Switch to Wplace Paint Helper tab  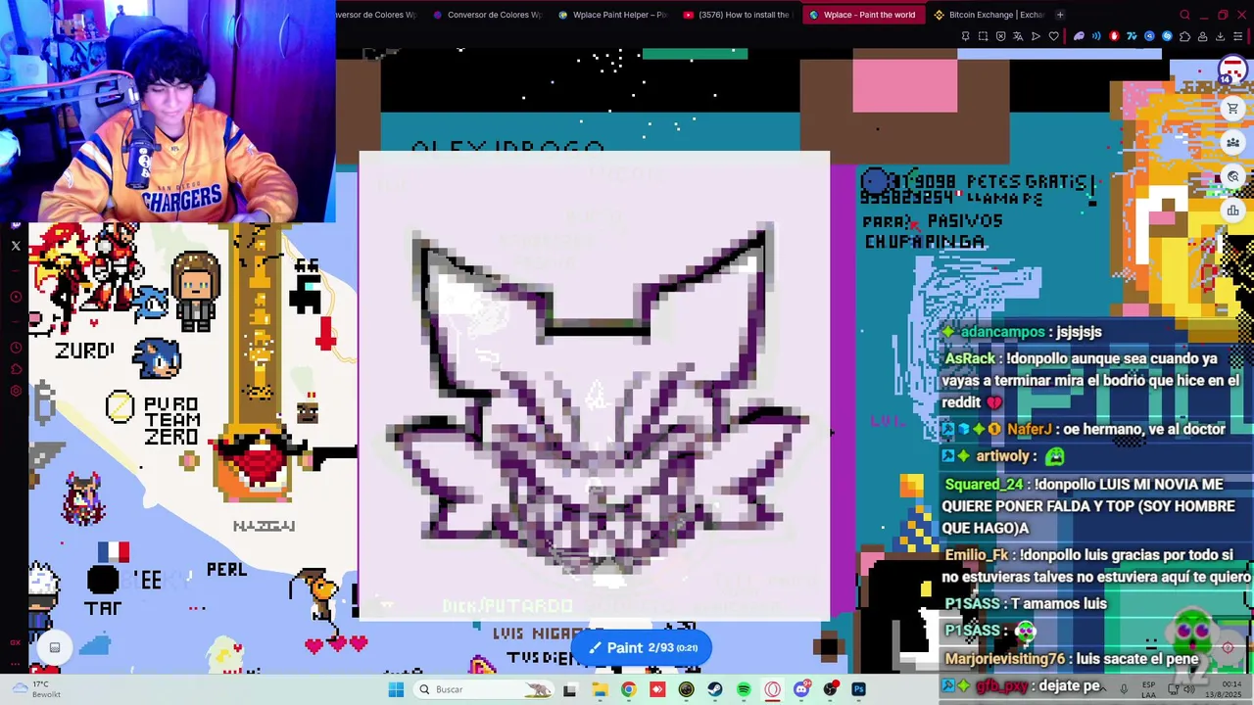[x=612, y=15]
